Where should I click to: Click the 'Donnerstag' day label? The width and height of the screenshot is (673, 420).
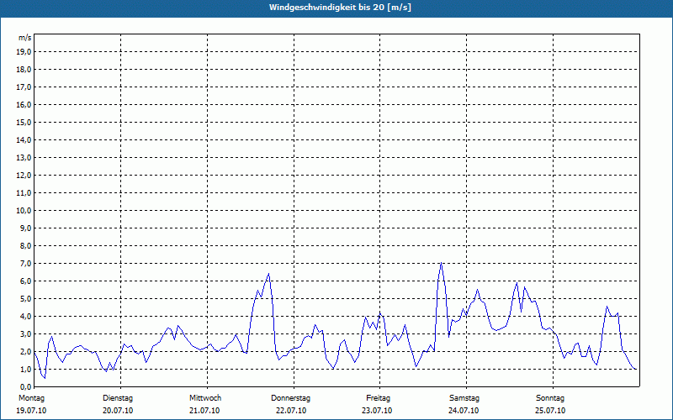click(x=290, y=398)
